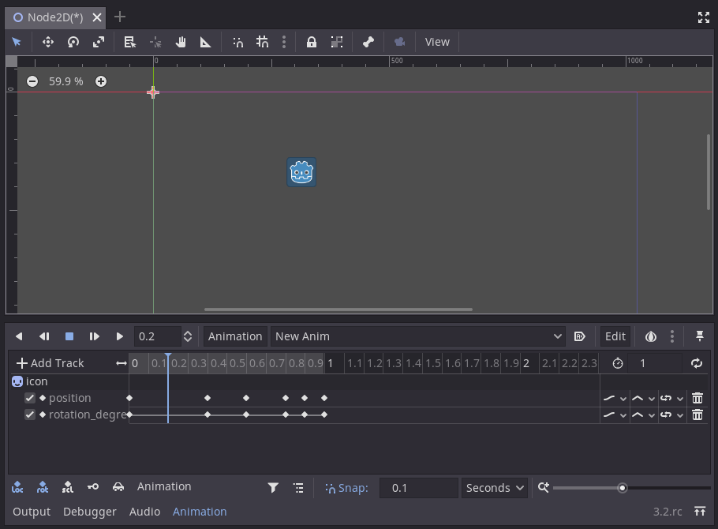Toggle scale keying button
This screenshot has height=529, width=718.
pos(68,487)
